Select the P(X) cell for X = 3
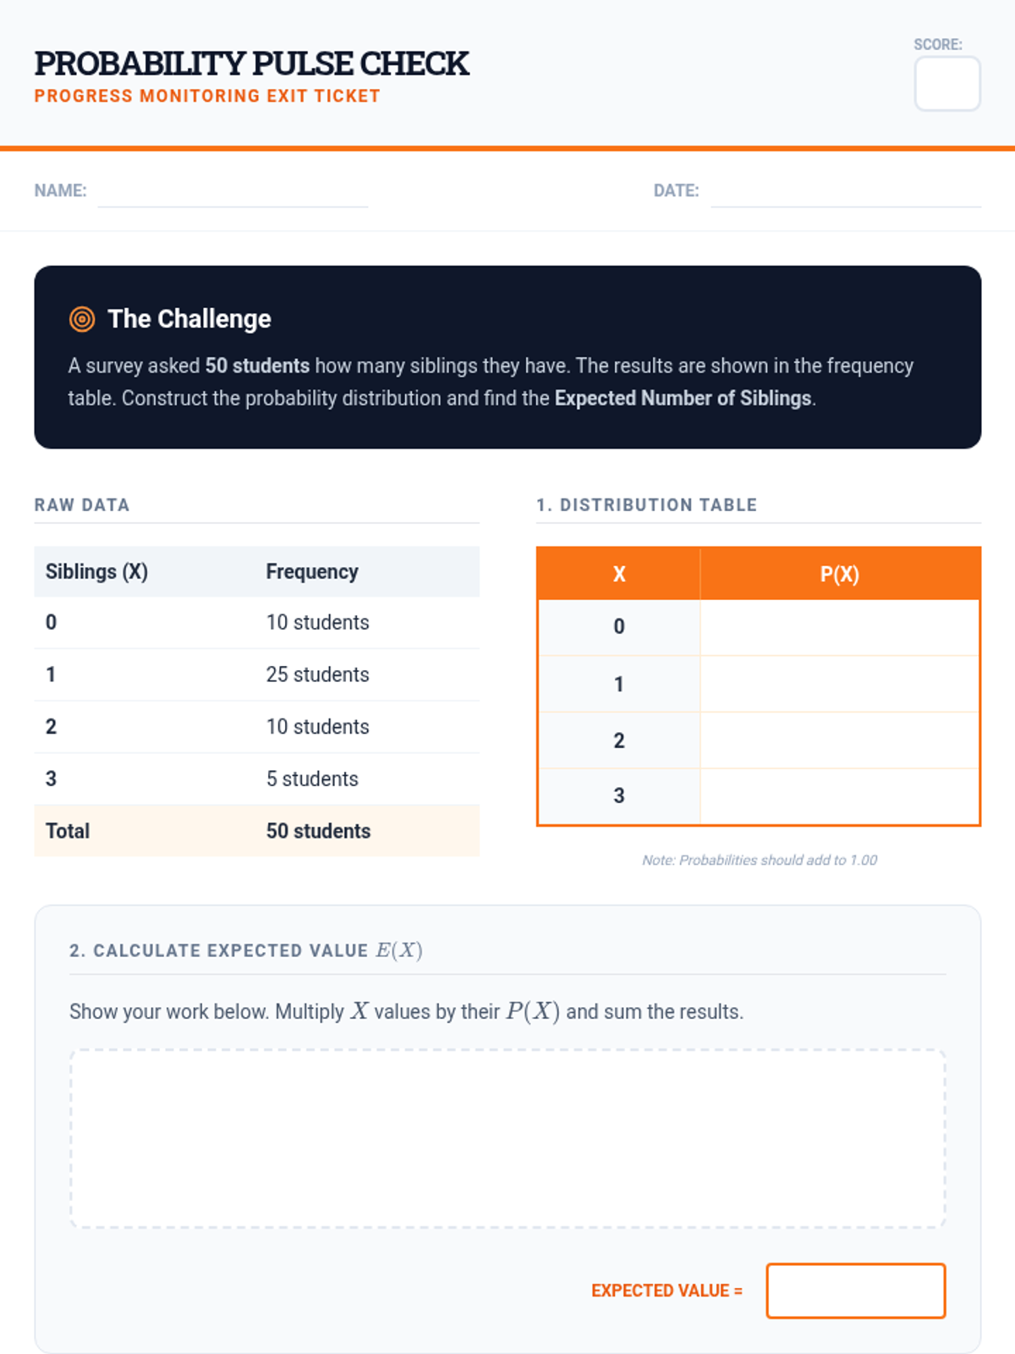The height and width of the screenshot is (1354, 1015). [x=840, y=796]
